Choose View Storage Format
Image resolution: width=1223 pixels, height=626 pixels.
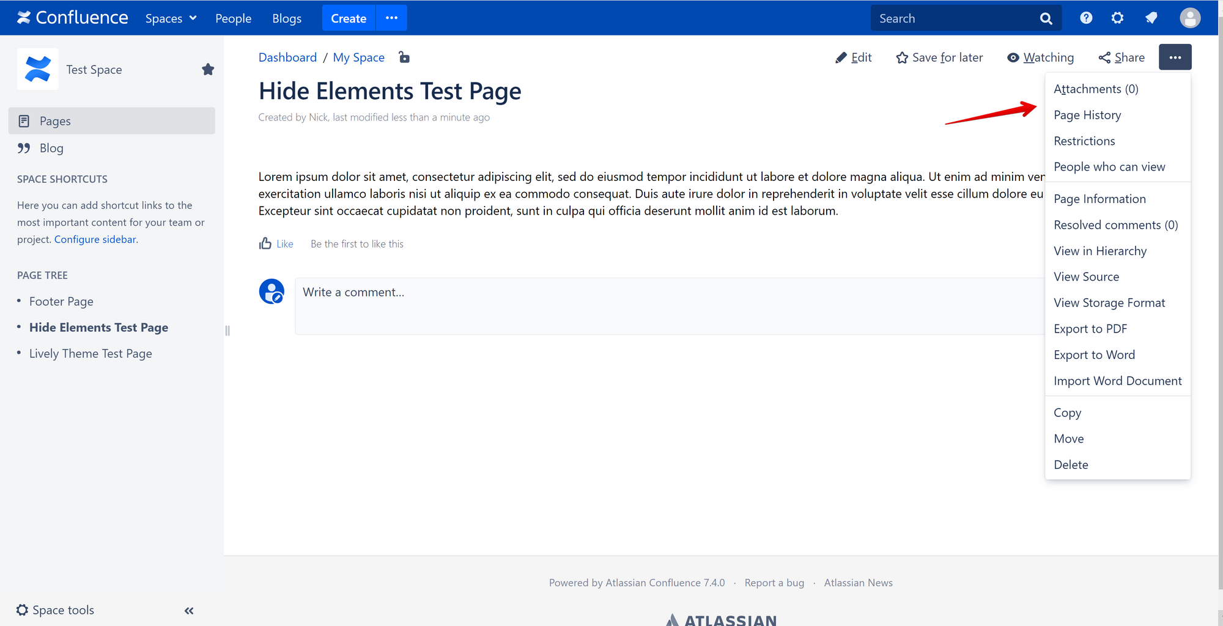1117,303
